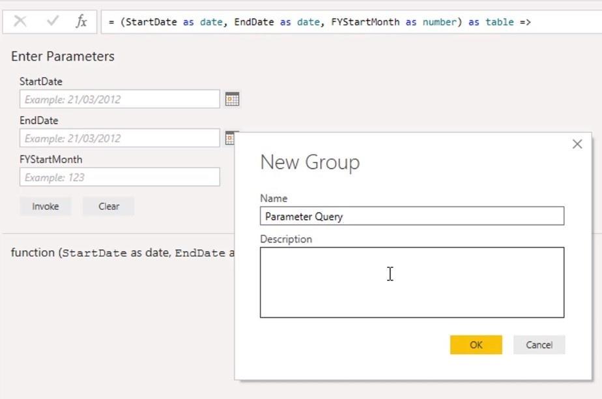Screen dimensions: 602x399
Task: Confirm the formula with the checkmark icon
Action: point(53,21)
